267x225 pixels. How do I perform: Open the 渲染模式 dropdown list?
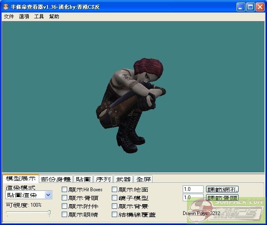point(48,195)
